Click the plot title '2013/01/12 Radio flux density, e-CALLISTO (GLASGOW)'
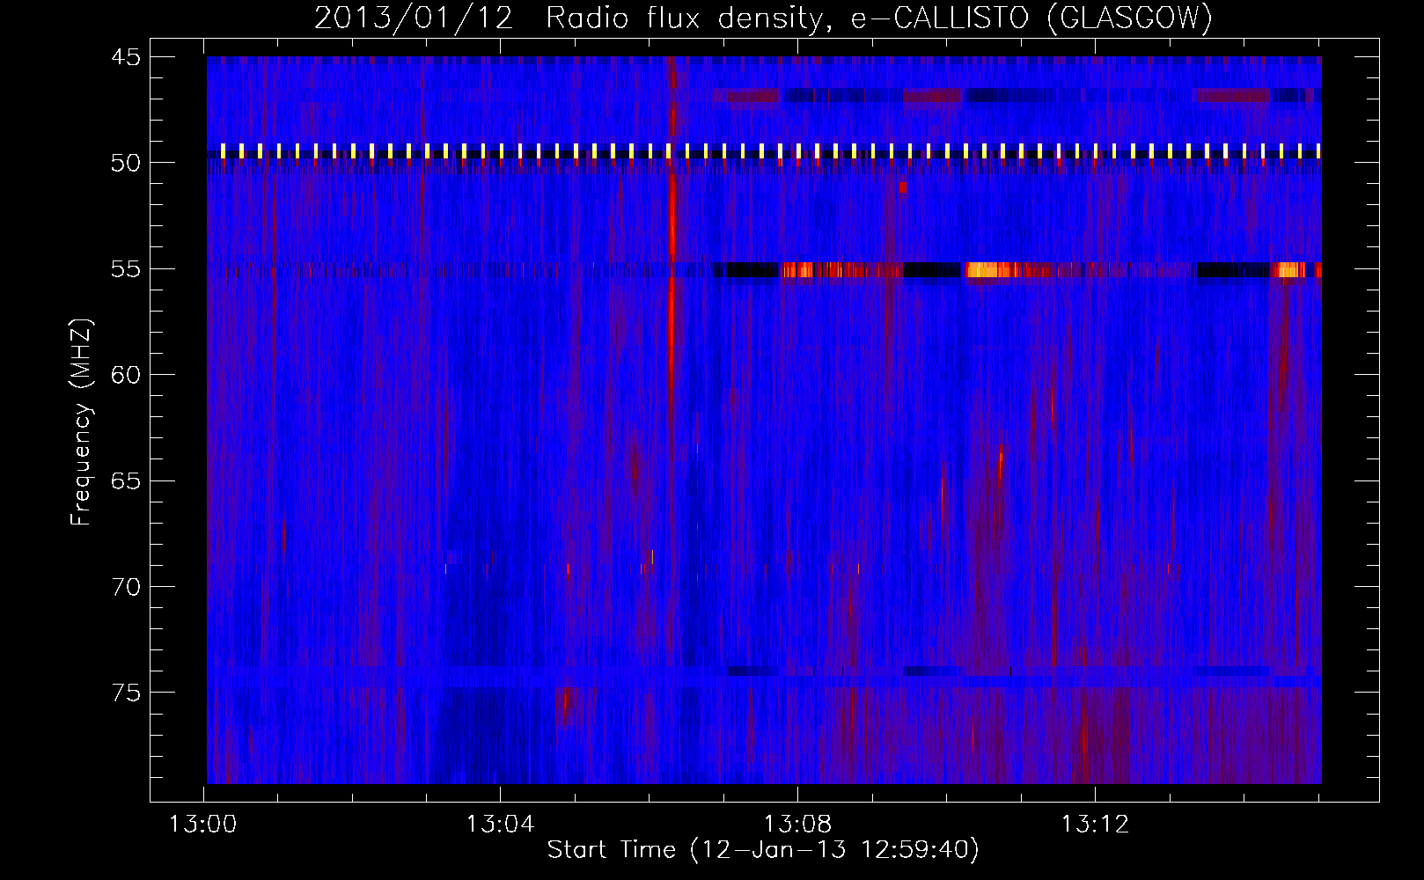Viewport: 1424px width, 880px height. [x=763, y=18]
